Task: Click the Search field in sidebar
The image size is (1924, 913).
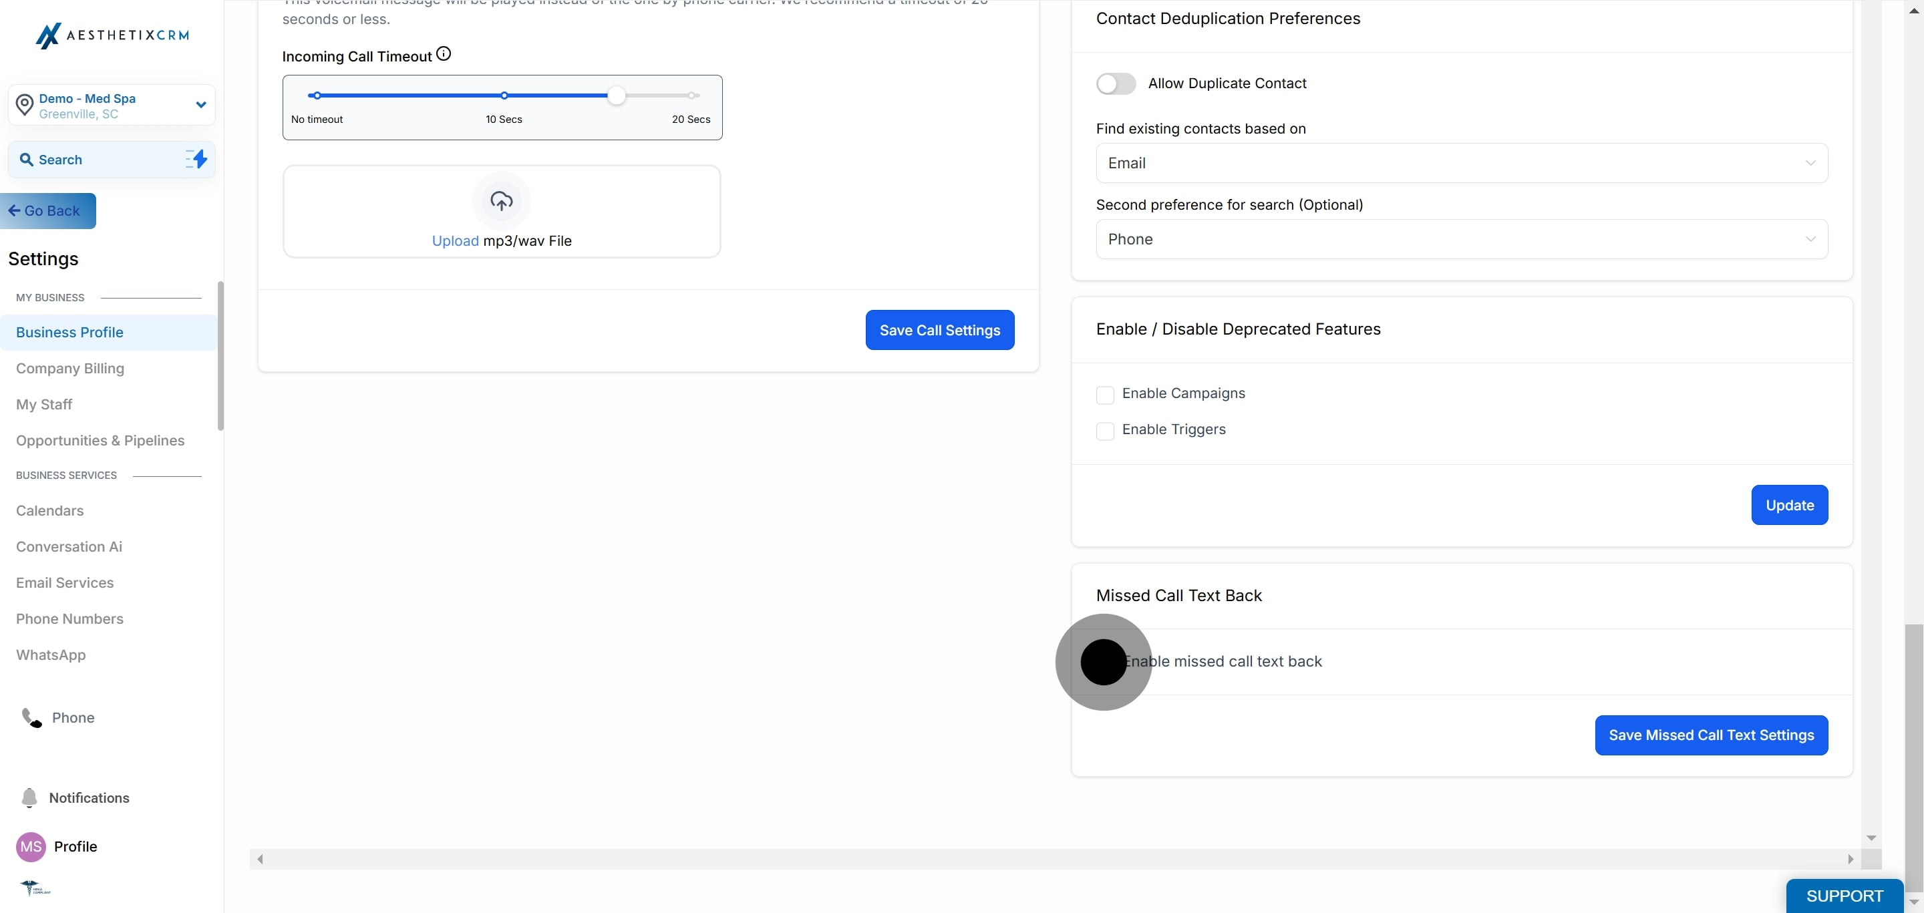Action: pyautogui.click(x=97, y=160)
